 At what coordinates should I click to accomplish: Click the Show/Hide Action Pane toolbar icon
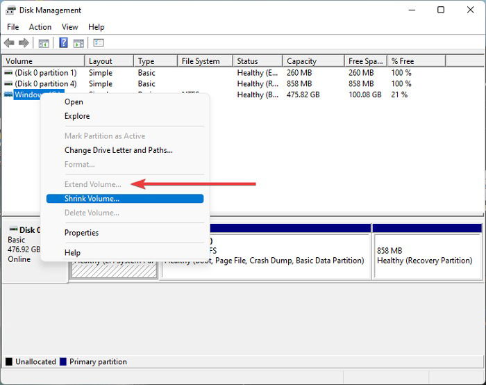[78, 43]
